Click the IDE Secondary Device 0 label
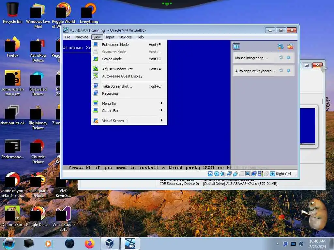The width and height of the screenshot is (334, 250). pos(180,184)
